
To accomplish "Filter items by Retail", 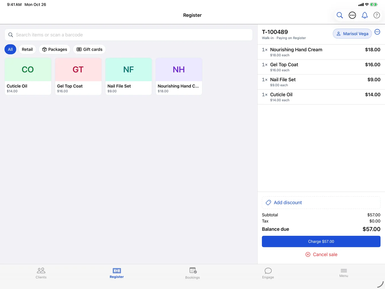I will (27, 49).
